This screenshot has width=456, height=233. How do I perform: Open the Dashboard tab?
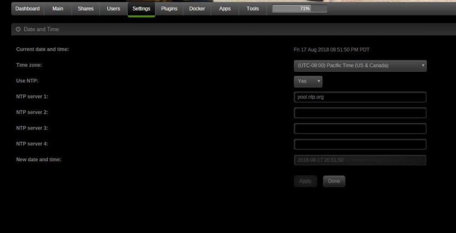click(x=28, y=9)
